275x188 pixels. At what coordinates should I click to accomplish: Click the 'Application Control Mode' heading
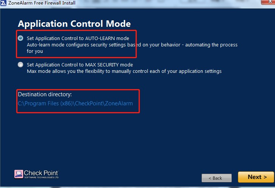(x=74, y=23)
